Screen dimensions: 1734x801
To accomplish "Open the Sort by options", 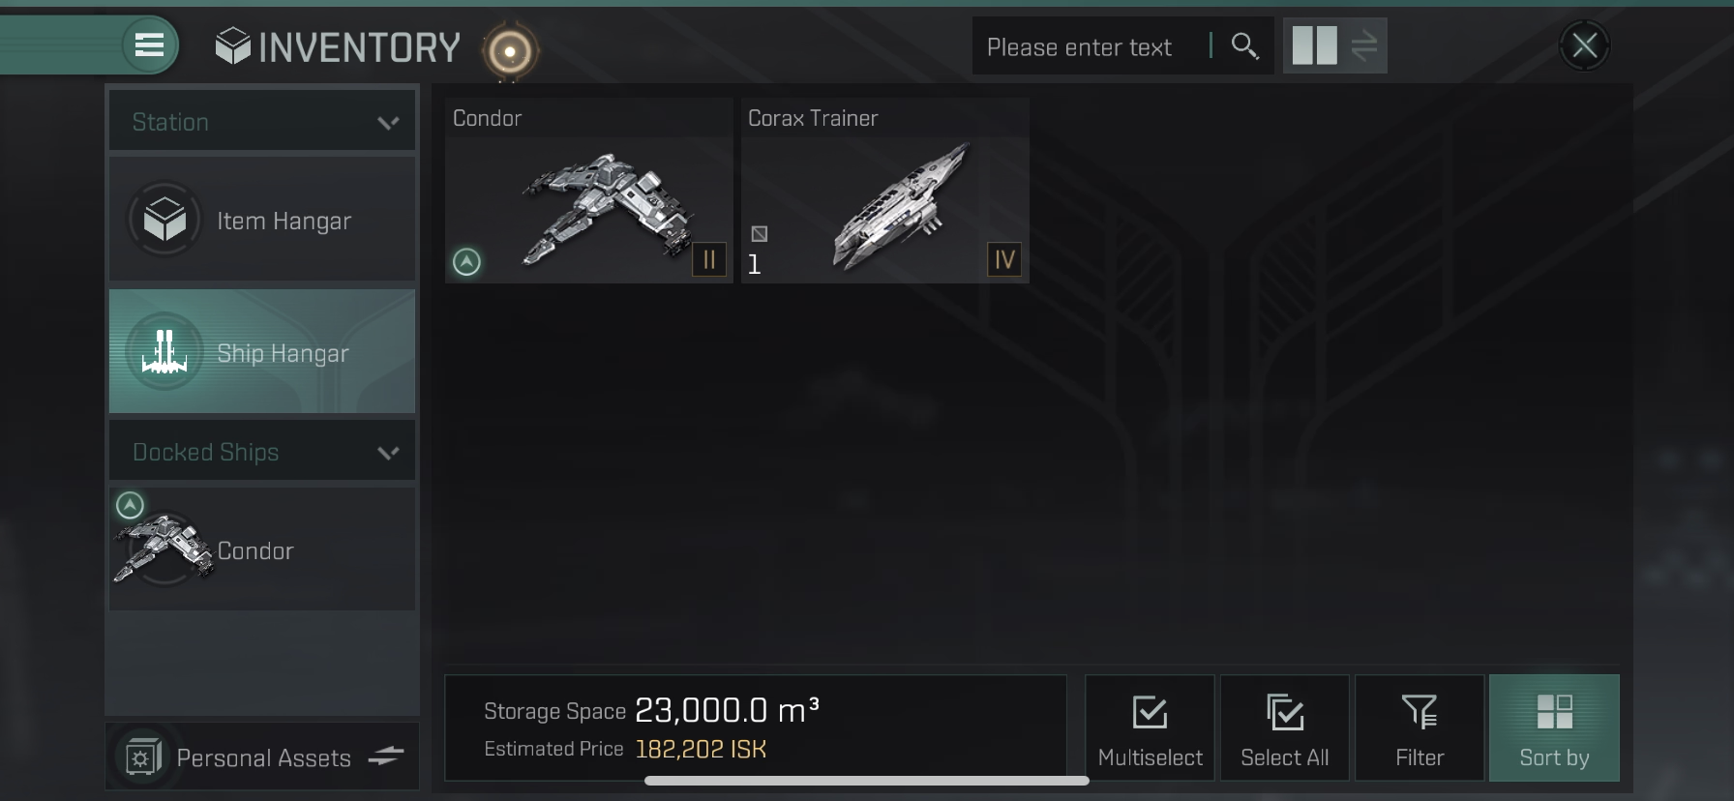I will 1554,728.
